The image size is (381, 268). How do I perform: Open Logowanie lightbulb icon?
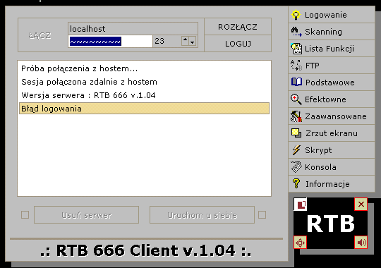click(x=296, y=15)
